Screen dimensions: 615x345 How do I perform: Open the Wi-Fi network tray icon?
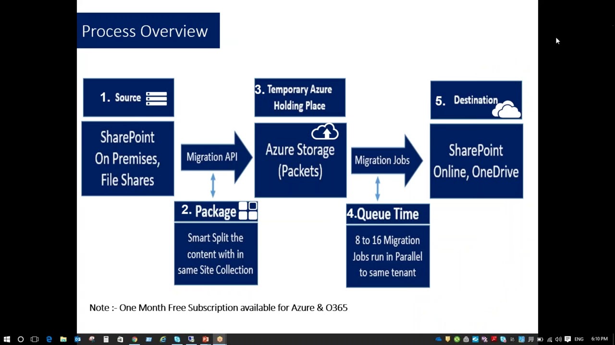(550, 339)
